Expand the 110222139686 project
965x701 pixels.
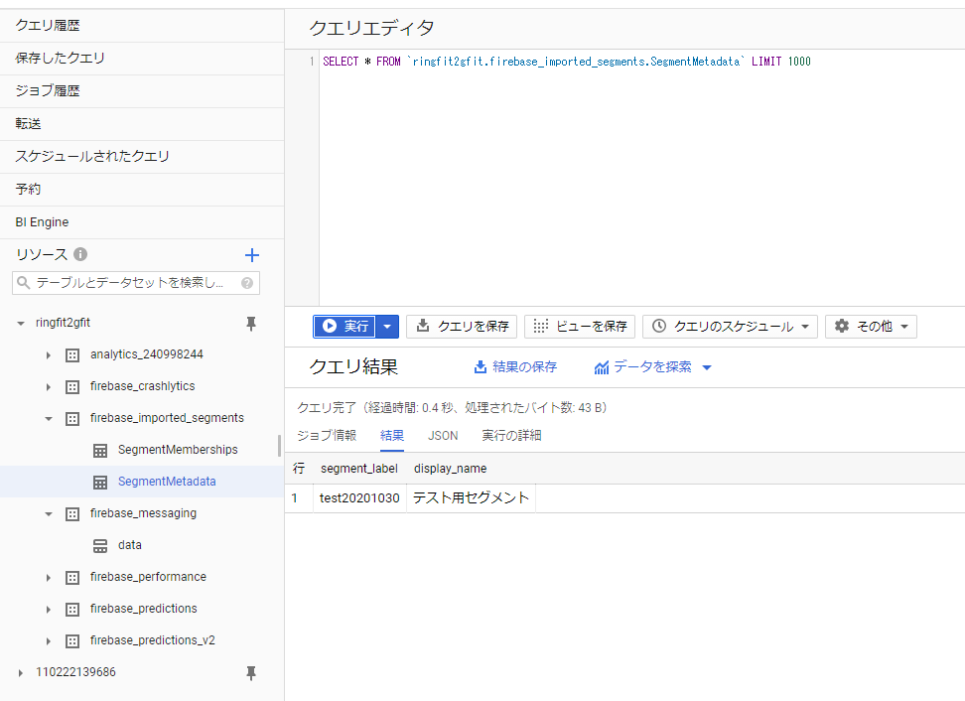coord(21,672)
